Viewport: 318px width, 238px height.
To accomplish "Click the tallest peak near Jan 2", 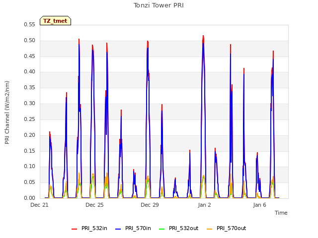I will (203, 36).
